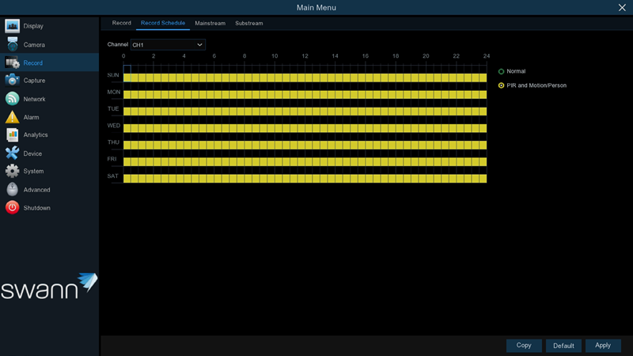633x356 pixels.
Task: Reset schedule with Default button
Action: click(x=563, y=346)
